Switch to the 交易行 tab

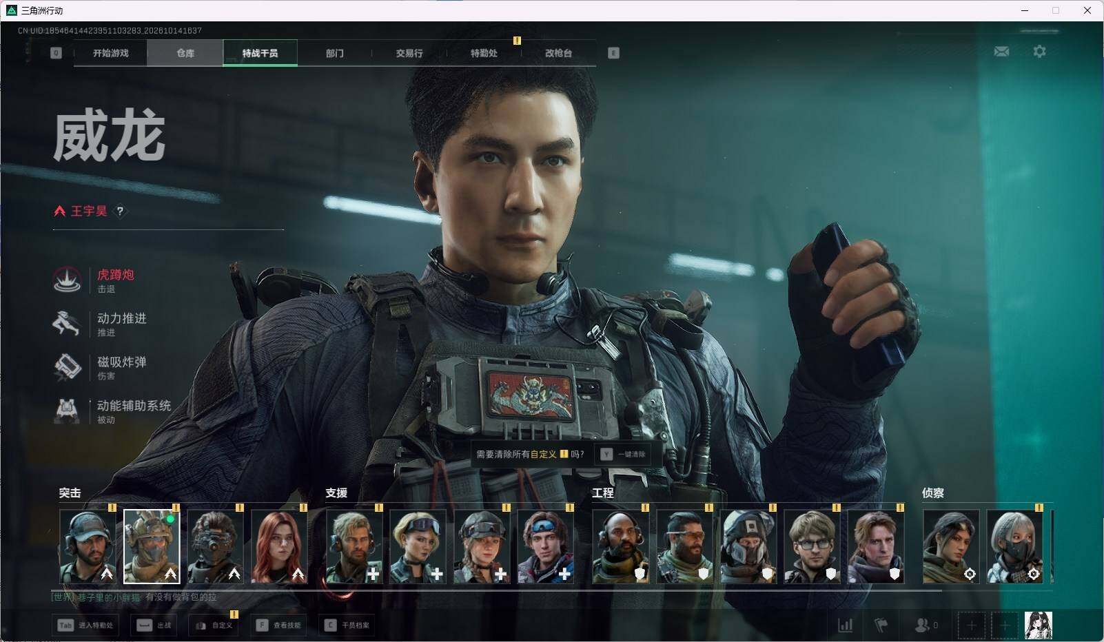point(409,53)
